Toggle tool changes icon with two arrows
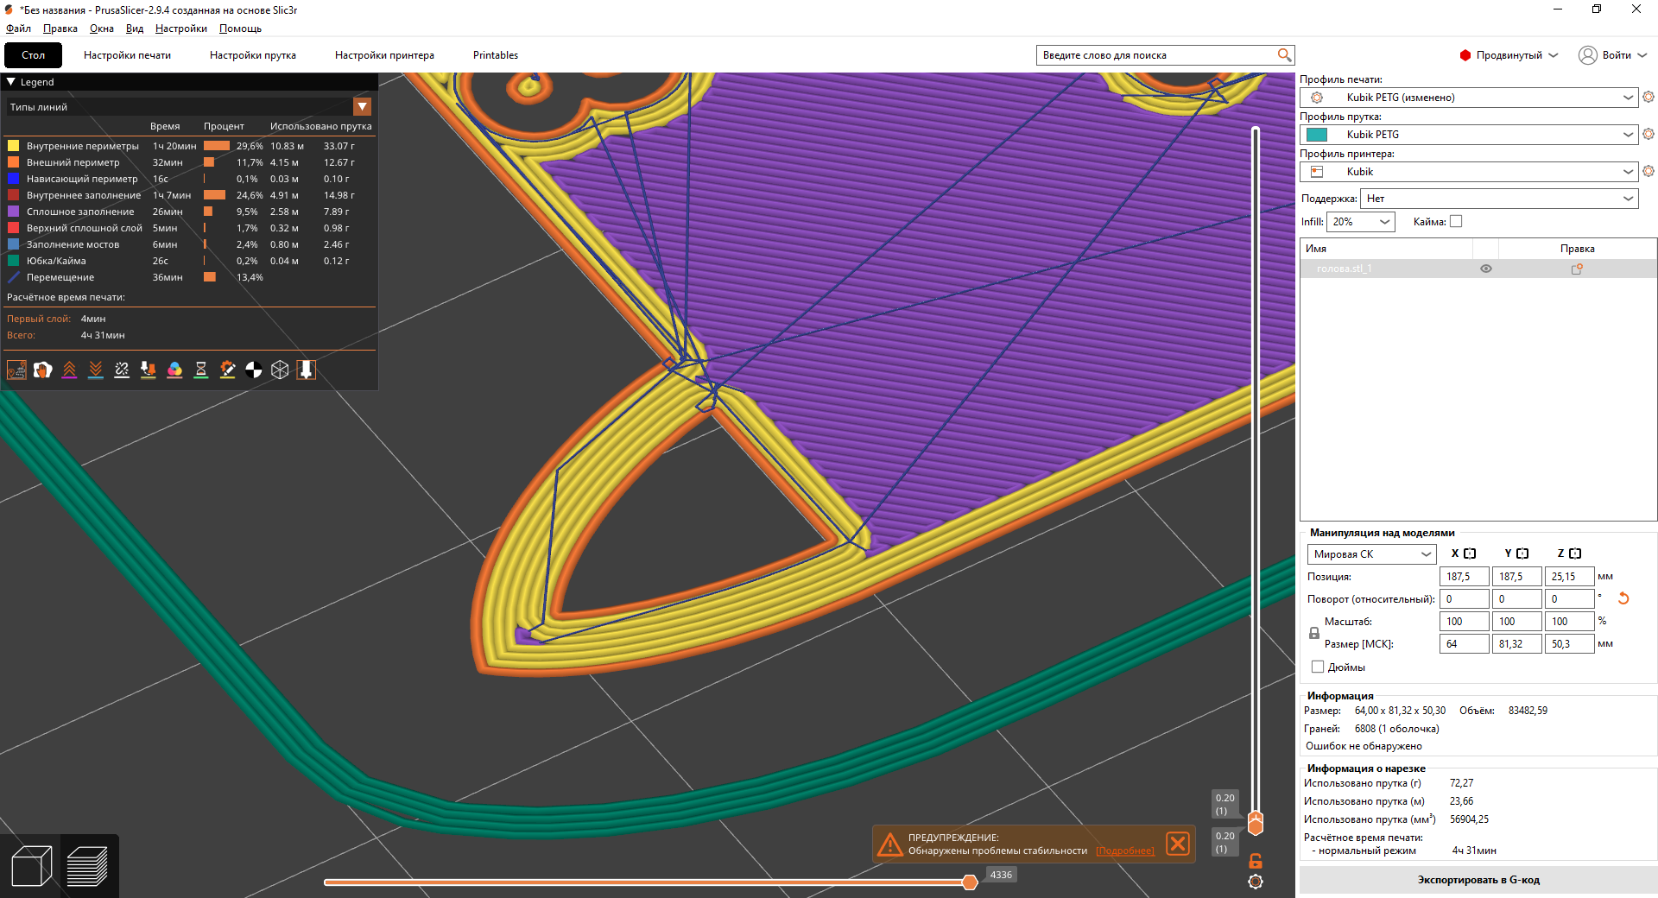 [149, 370]
